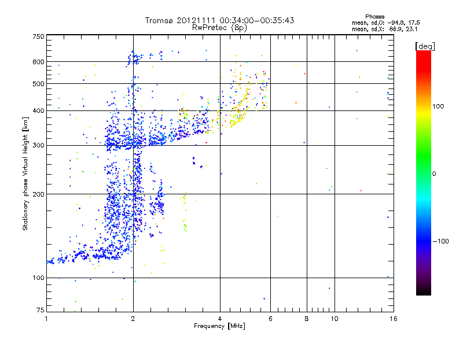Click the x-axis tick label '1'
Image resolution: width=463 pixels, height=347 pixels.
pyautogui.click(x=46, y=319)
